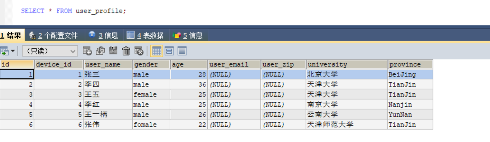The image size is (490, 142).
Task: Select the grid view icon
Action: pos(157,51)
